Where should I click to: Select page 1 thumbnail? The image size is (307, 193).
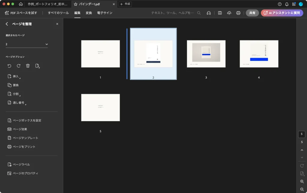(x=100, y=54)
